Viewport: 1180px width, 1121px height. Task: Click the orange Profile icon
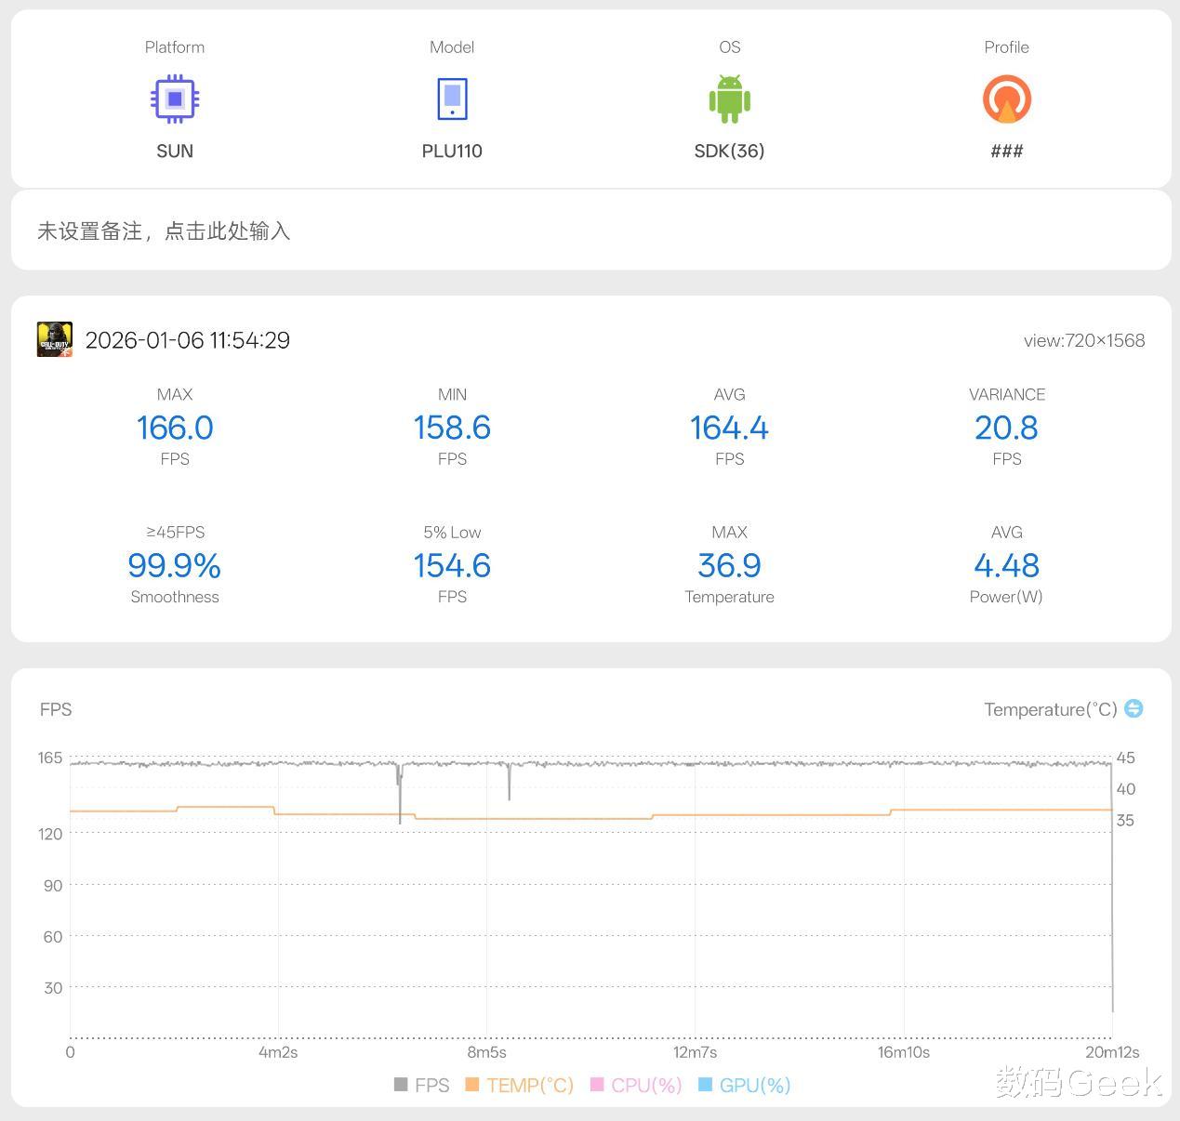[x=1007, y=99]
